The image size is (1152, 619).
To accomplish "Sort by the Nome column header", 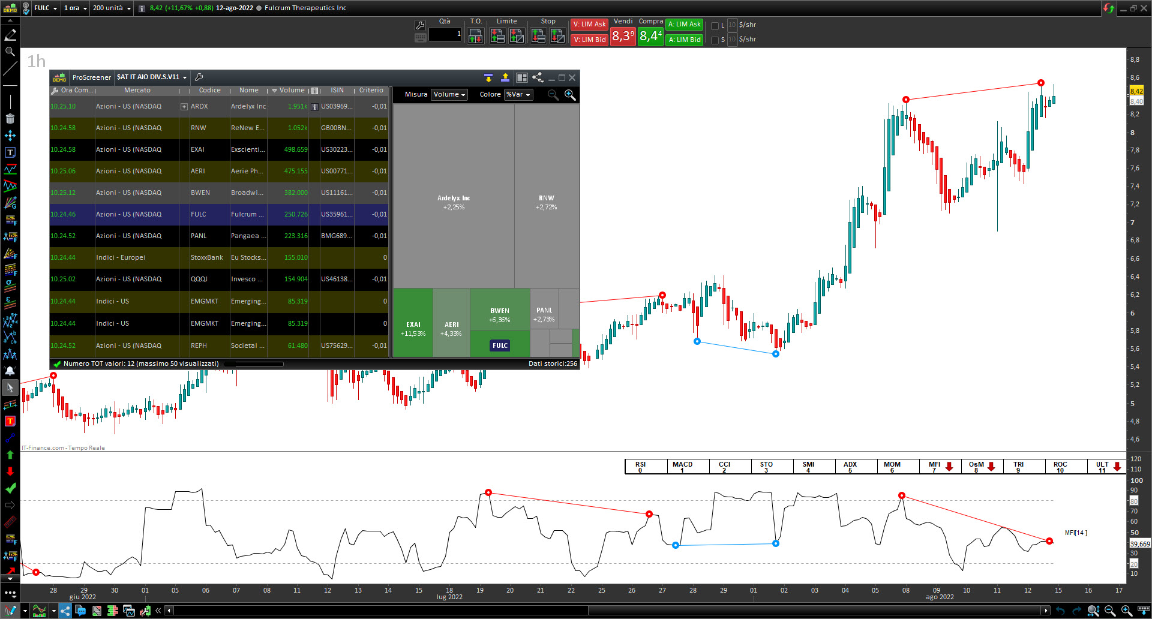I will [x=249, y=91].
